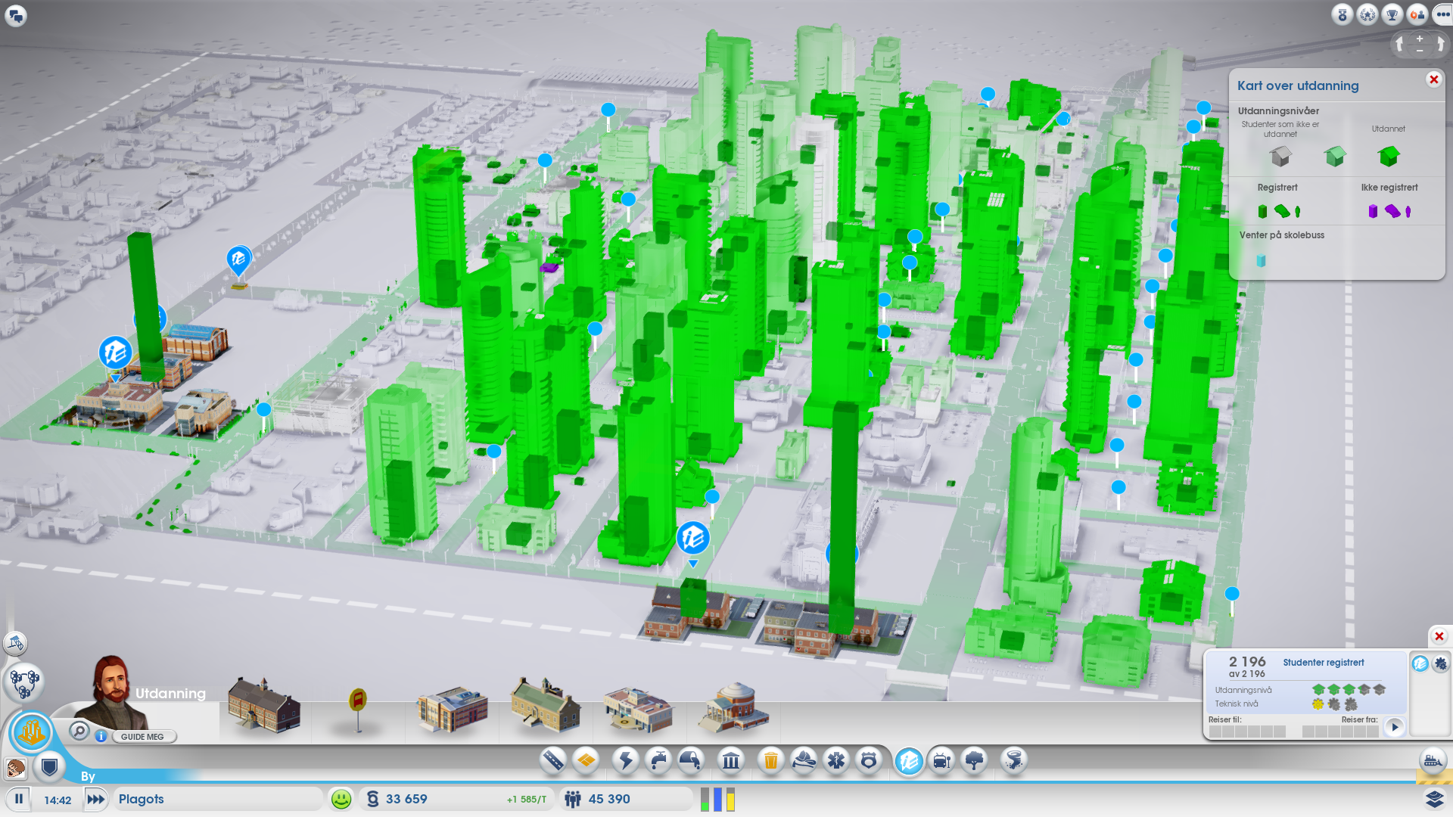The width and height of the screenshot is (1453, 817).
Task: Activate the Bulldozer demolish tool
Action: [1433, 761]
